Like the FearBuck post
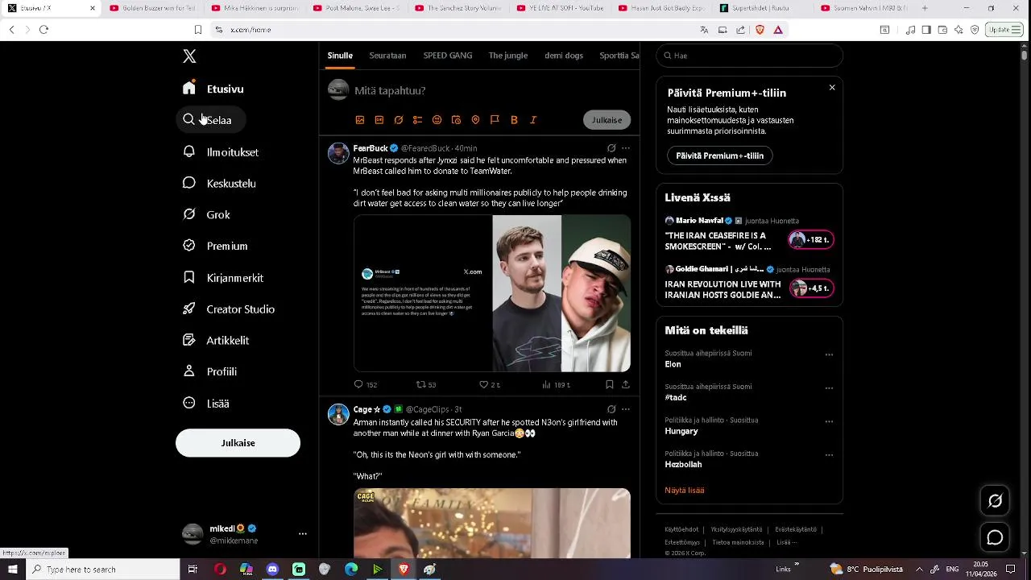The height and width of the screenshot is (580, 1031). [483, 385]
